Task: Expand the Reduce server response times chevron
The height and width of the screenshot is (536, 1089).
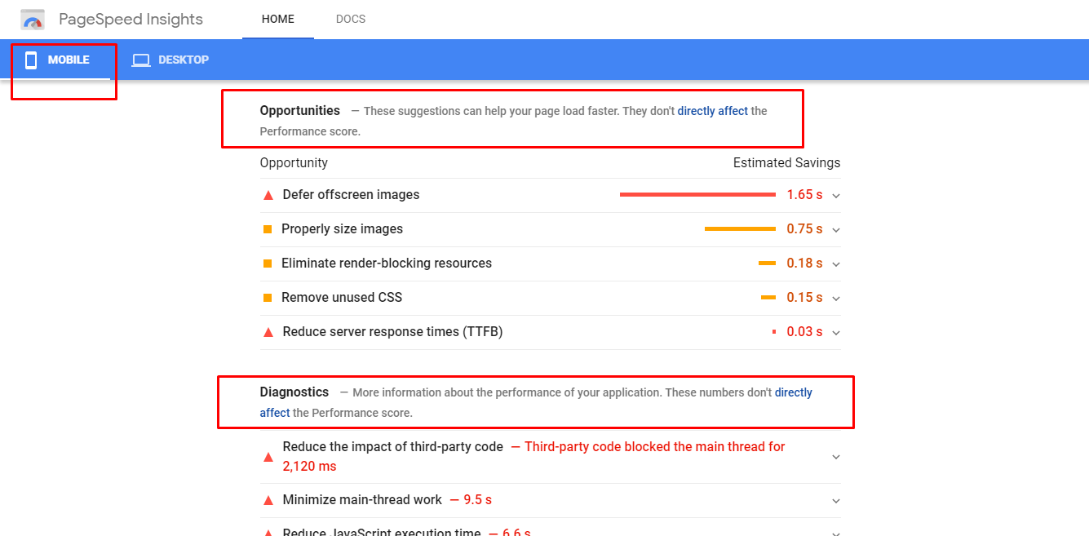Action: tap(836, 333)
